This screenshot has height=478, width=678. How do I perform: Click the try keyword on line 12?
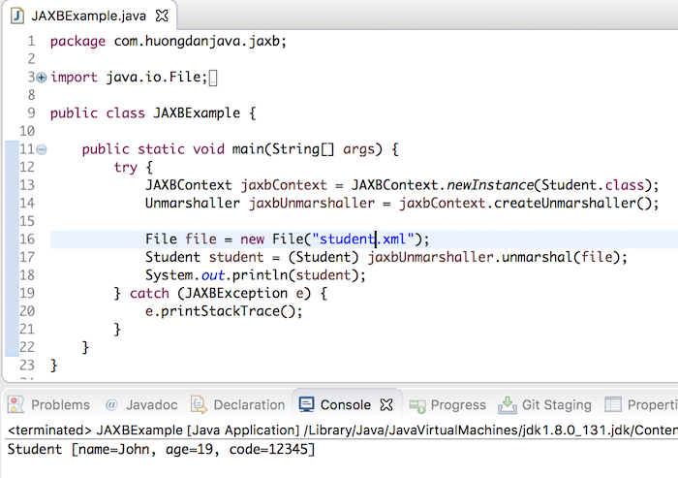(x=125, y=168)
